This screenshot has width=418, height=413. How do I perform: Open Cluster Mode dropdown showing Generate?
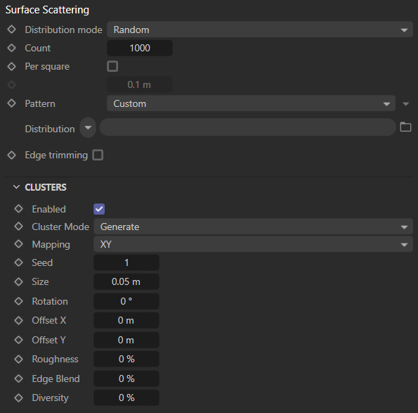coord(253,227)
